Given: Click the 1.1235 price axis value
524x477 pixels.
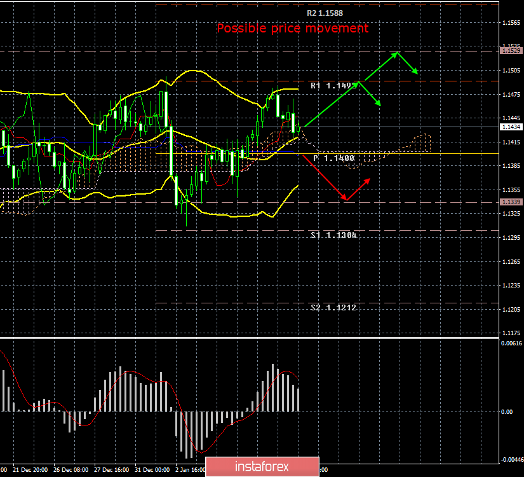Looking at the screenshot, I should (x=511, y=285).
